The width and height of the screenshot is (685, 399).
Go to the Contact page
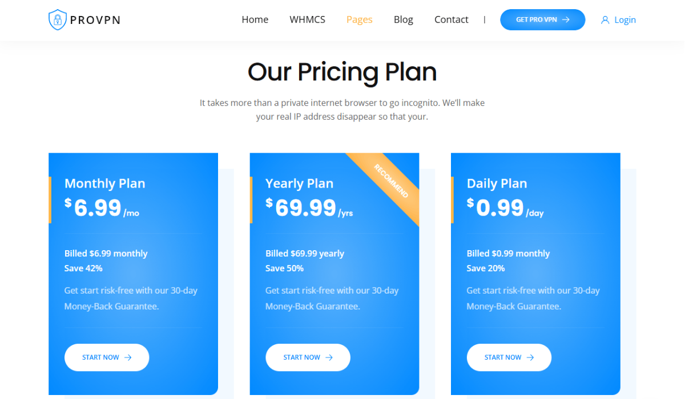pyautogui.click(x=451, y=19)
